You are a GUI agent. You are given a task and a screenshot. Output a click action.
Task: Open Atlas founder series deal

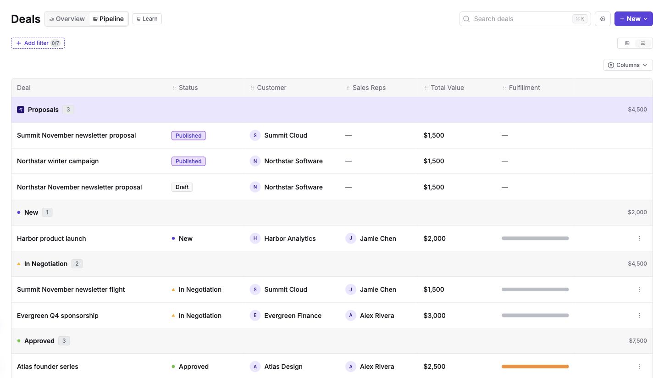(48, 367)
